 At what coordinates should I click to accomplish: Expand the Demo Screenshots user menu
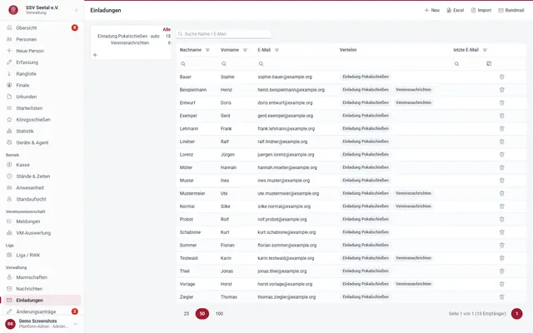pyautogui.click(x=76, y=324)
